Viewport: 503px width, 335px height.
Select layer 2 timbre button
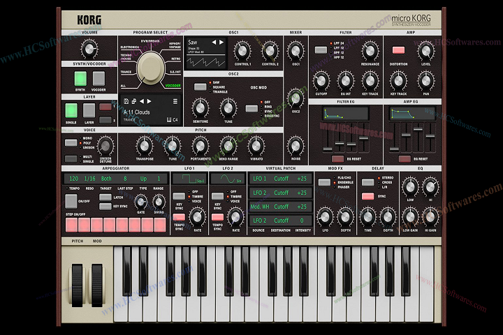(105, 120)
